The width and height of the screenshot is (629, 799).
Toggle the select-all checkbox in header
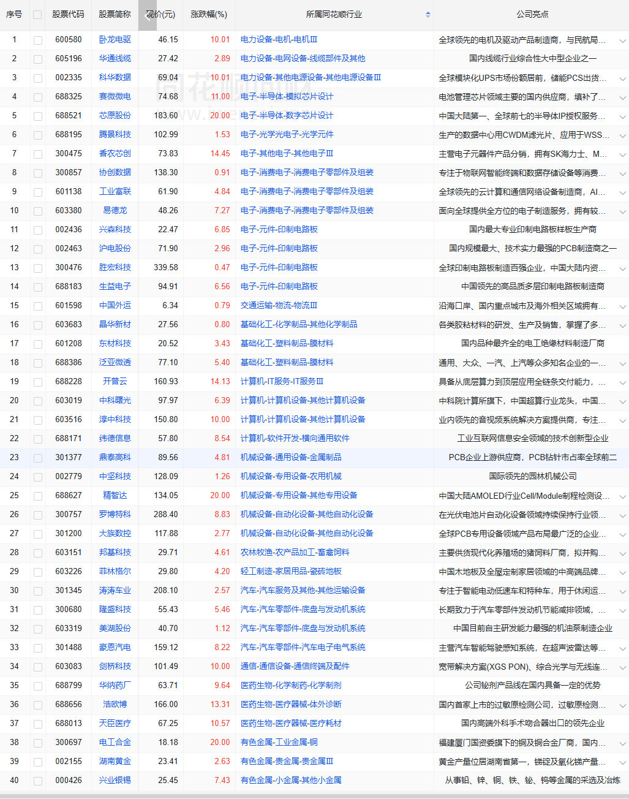point(37,15)
